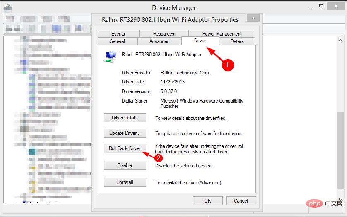
Task: Click the Device Manager vertical scrollbar thumb
Action: 340,151
